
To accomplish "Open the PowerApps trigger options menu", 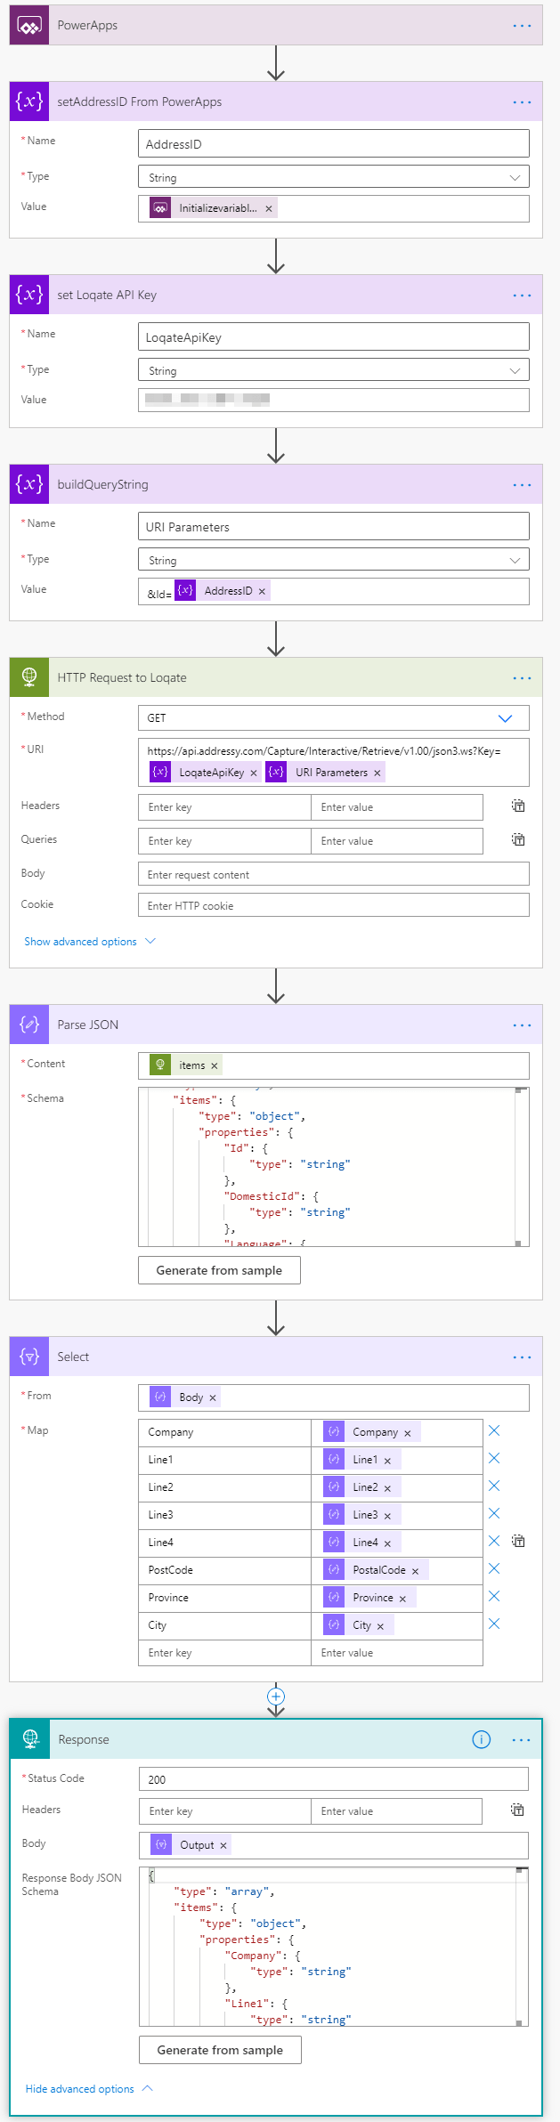I will click(522, 25).
